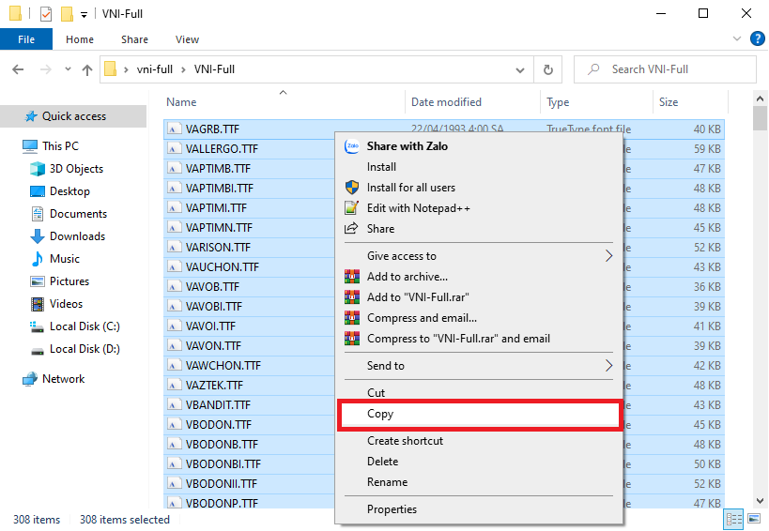Refresh the VNI-Full folder view
Screen dimensions: 769x531
[x=548, y=69]
